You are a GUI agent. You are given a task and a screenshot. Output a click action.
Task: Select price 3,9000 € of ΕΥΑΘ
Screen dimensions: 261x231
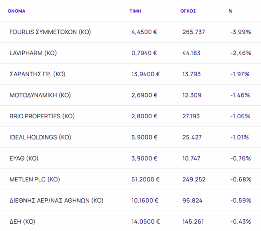(x=144, y=158)
